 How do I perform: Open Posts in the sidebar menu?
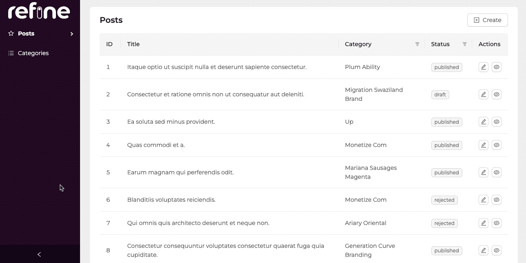pyautogui.click(x=26, y=33)
